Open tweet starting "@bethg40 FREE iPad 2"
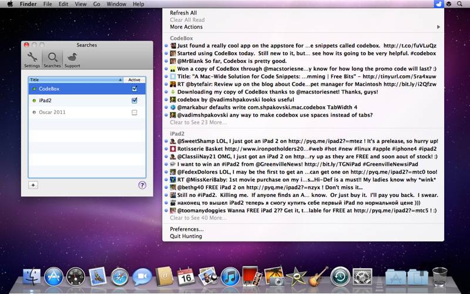The height and width of the screenshot is (294, 470). 303,187
